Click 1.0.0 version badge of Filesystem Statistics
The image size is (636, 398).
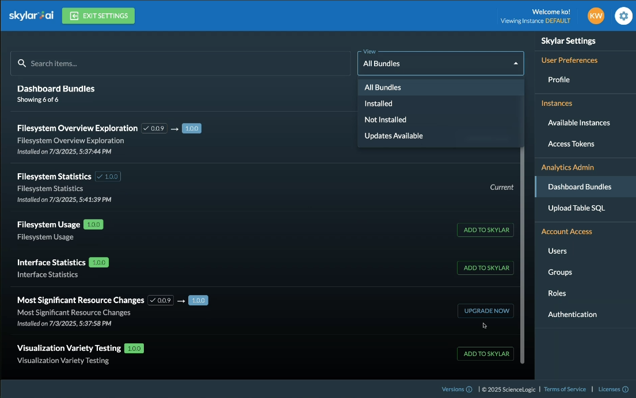(108, 177)
